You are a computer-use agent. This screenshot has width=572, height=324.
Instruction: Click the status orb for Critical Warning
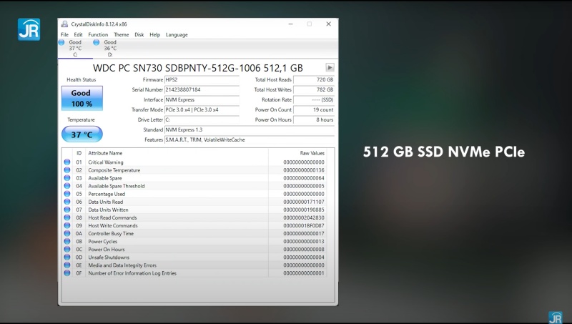pyautogui.click(x=67, y=162)
